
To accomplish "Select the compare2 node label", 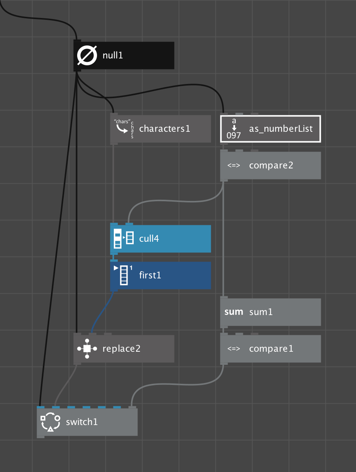I will [271, 166].
